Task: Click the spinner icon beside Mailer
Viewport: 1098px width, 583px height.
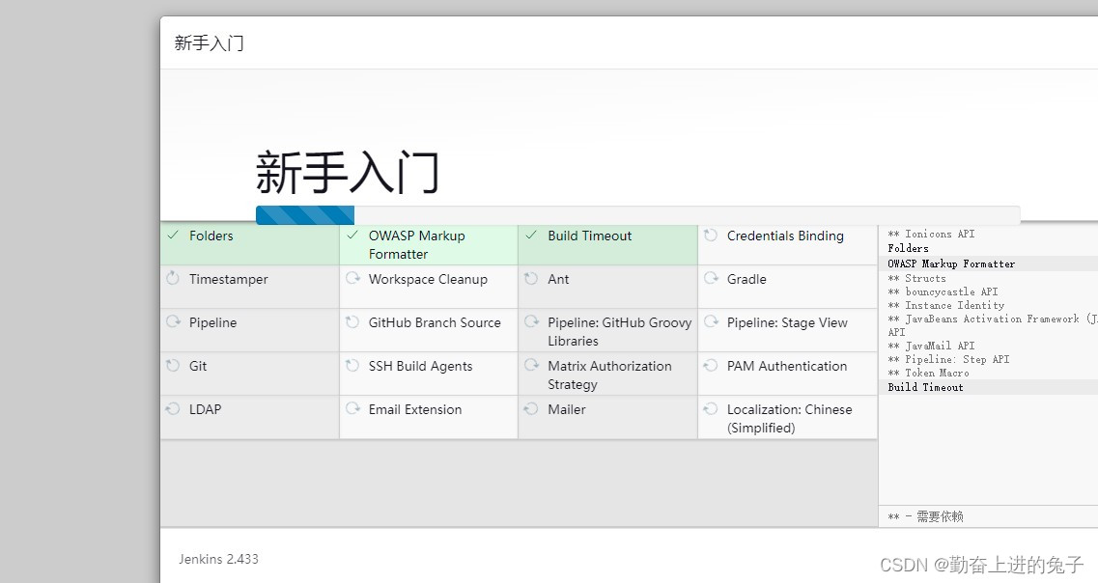Action: tap(531, 408)
